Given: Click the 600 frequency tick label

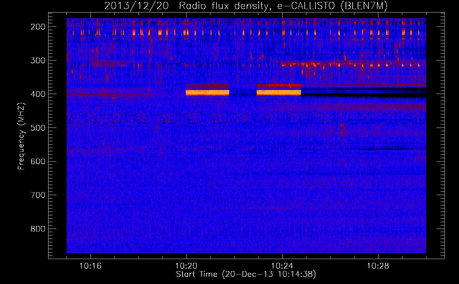Looking at the screenshot, I should tap(38, 161).
